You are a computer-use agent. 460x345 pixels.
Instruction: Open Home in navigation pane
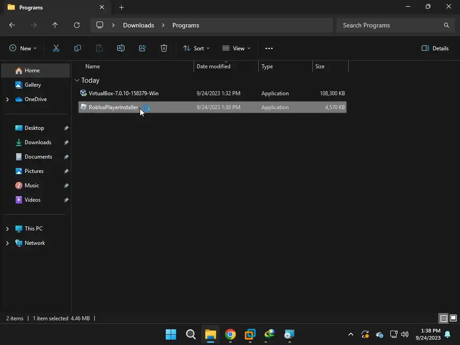(35, 71)
